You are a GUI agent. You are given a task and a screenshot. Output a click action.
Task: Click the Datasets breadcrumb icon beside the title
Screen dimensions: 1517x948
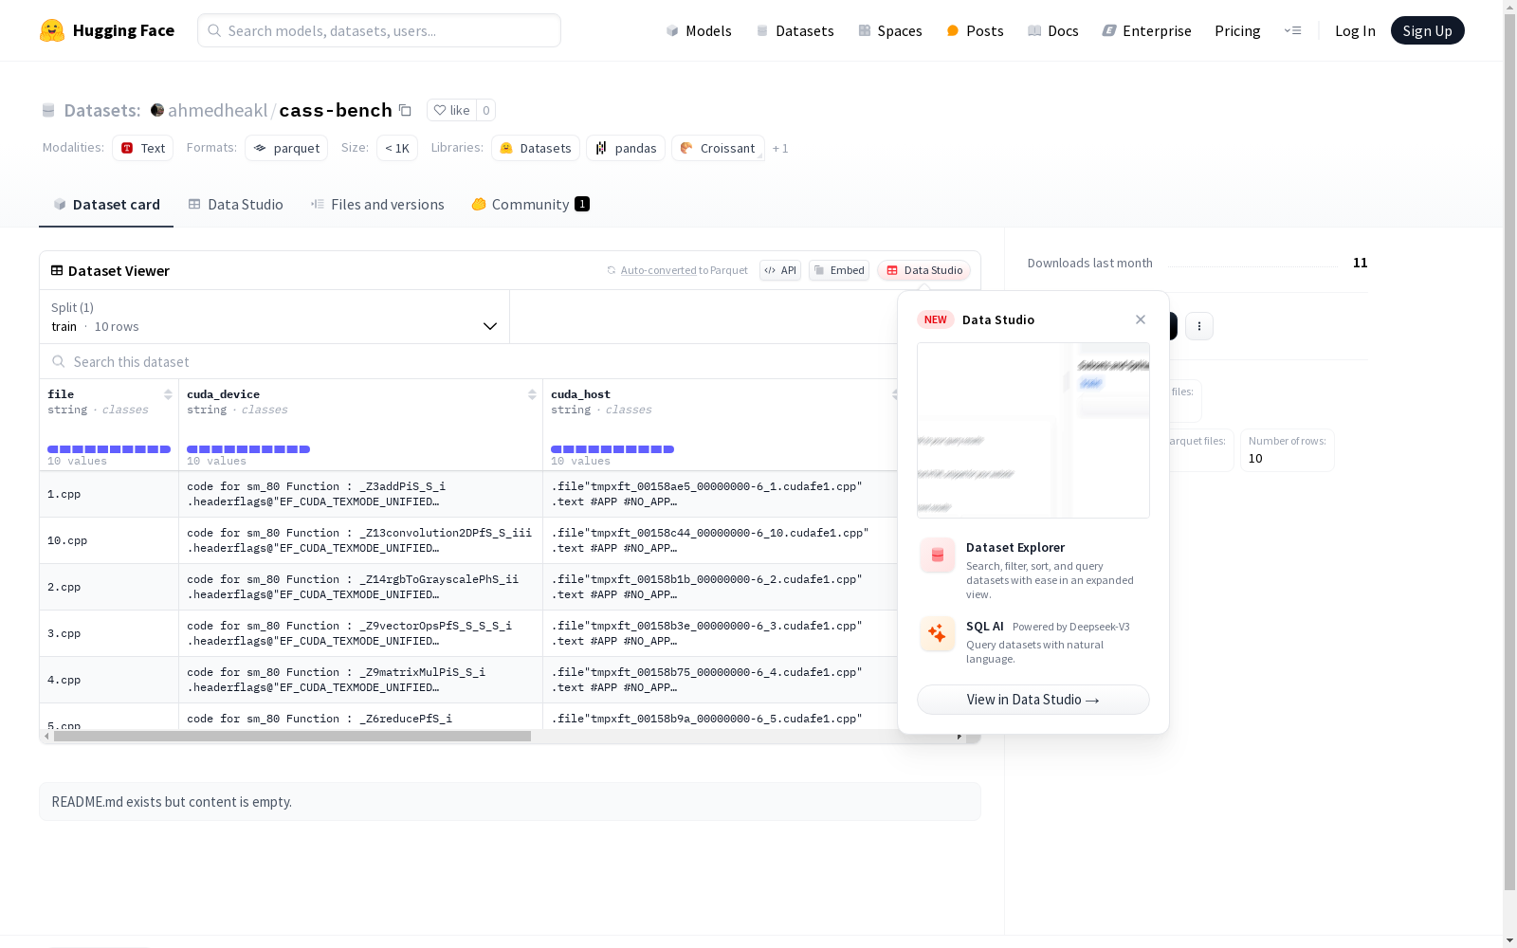[x=48, y=110]
